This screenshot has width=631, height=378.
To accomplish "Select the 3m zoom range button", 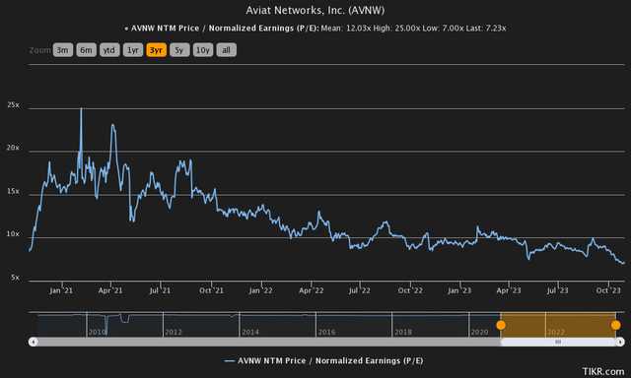I will (x=63, y=50).
